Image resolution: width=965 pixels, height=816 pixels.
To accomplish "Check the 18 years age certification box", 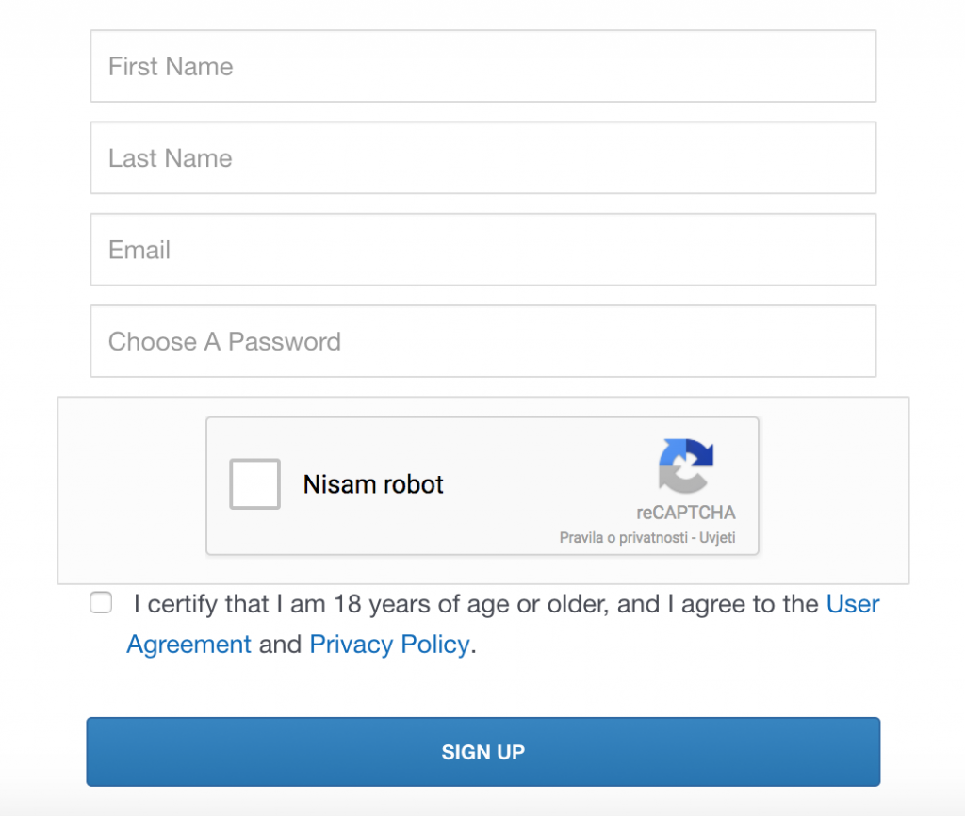I will tap(101, 602).
